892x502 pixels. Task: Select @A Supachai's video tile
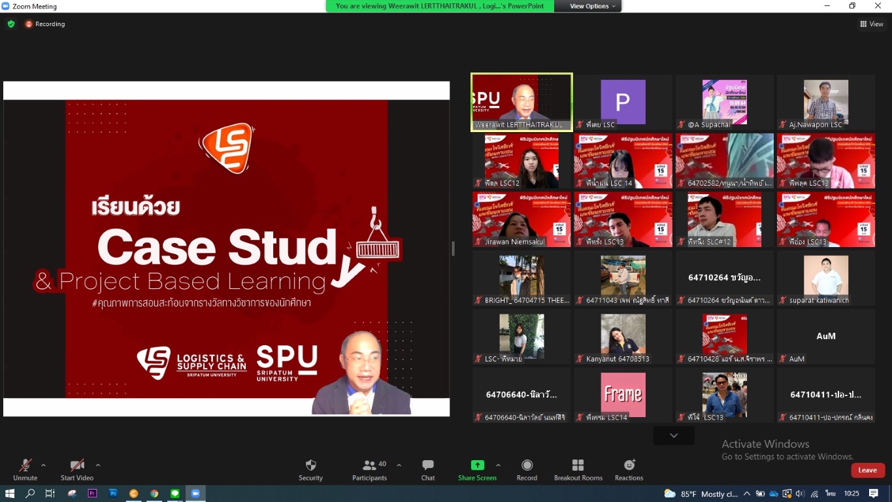pos(724,102)
